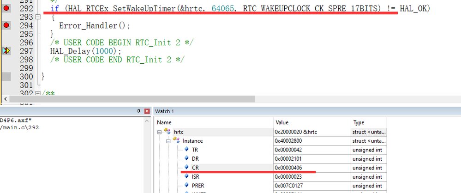
Task: Click the Watch 1 panel title
Action: tap(164, 111)
